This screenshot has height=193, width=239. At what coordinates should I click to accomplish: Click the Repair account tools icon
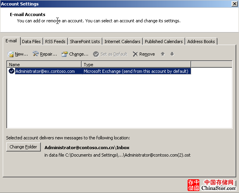point(35,54)
